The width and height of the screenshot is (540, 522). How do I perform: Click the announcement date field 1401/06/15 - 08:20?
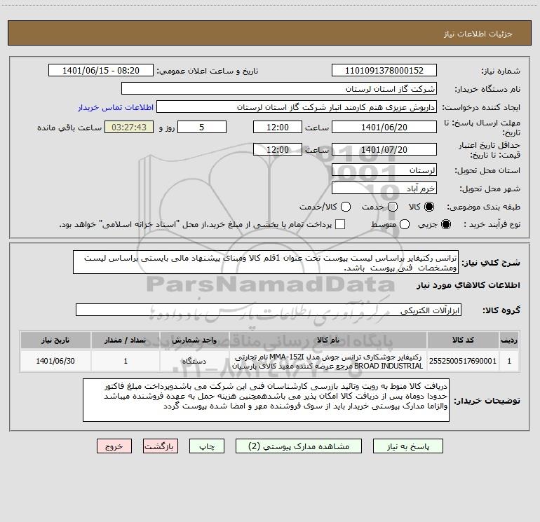pyautogui.click(x=100, y=71)
